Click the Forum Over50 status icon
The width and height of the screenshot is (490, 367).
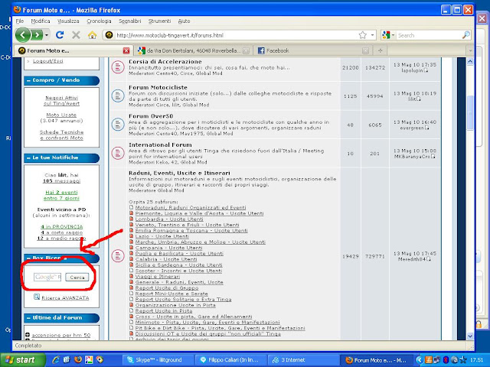pos(118,125)
